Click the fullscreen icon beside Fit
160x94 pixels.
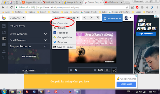114,70
